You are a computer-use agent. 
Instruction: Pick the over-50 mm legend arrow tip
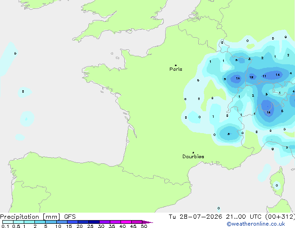pyautogui.click(x=147, y=222)
